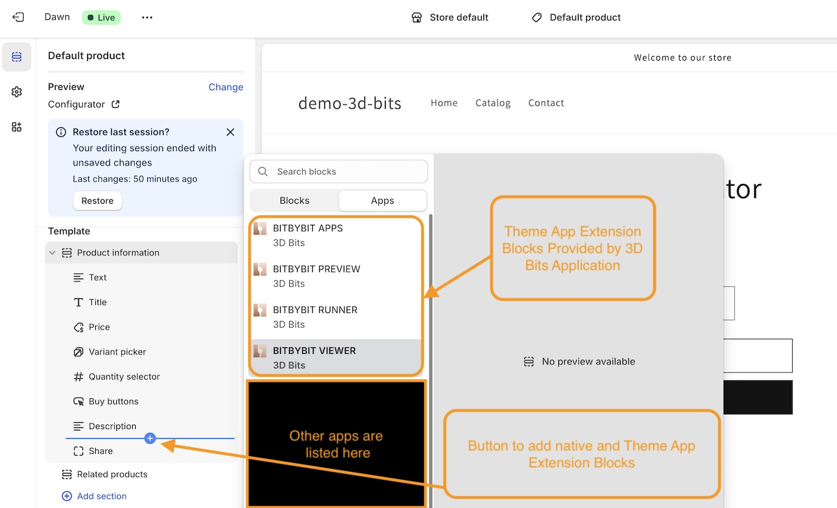Switch to the Apps tab
837x508 pixels.
[382, 200]
